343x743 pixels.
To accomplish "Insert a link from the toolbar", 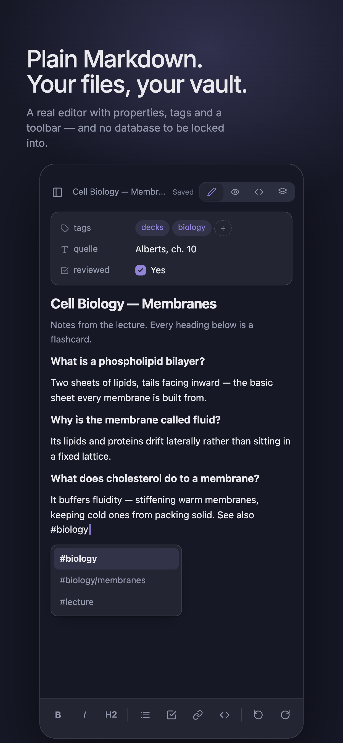I will pyautogui.click(x=198, y=715).
